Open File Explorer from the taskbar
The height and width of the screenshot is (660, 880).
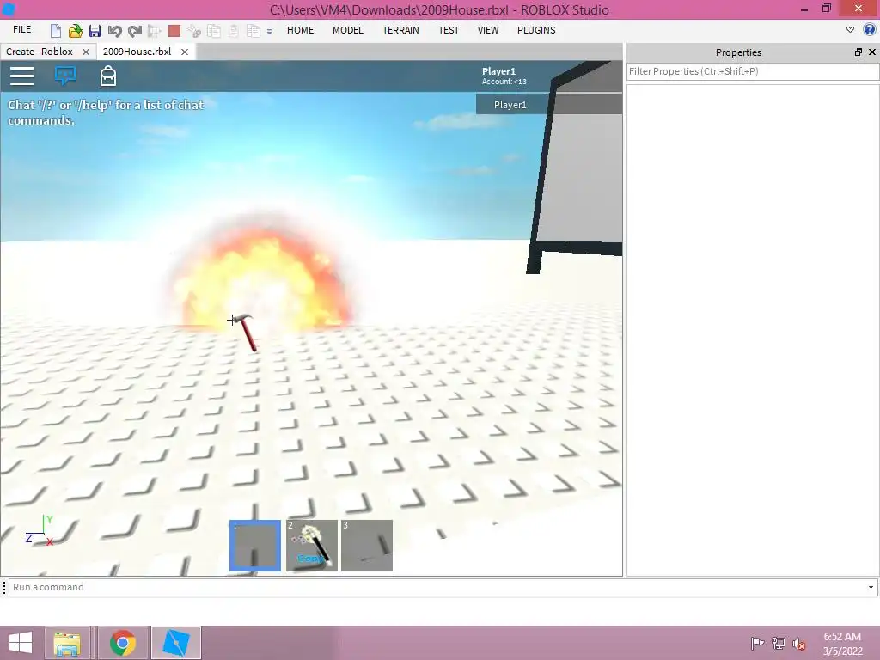[x=67, y=643]
